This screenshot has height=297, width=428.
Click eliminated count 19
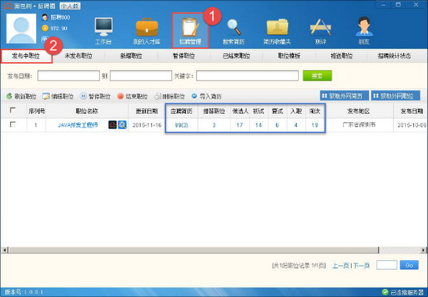[x=315, y=125]
